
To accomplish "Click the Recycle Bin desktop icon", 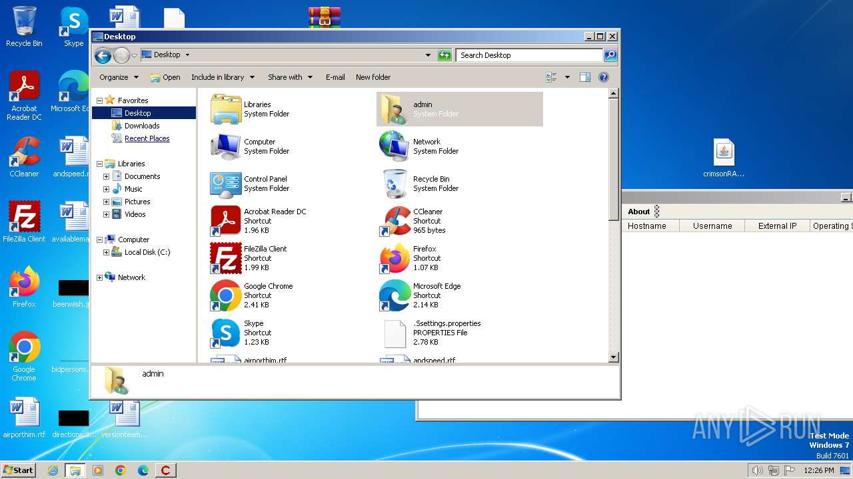I will 24,27.
